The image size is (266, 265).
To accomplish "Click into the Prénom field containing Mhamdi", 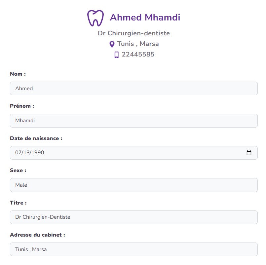I will point(133,121).
